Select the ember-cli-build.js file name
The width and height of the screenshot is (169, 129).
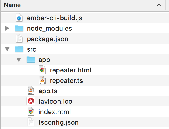[54, 18]
